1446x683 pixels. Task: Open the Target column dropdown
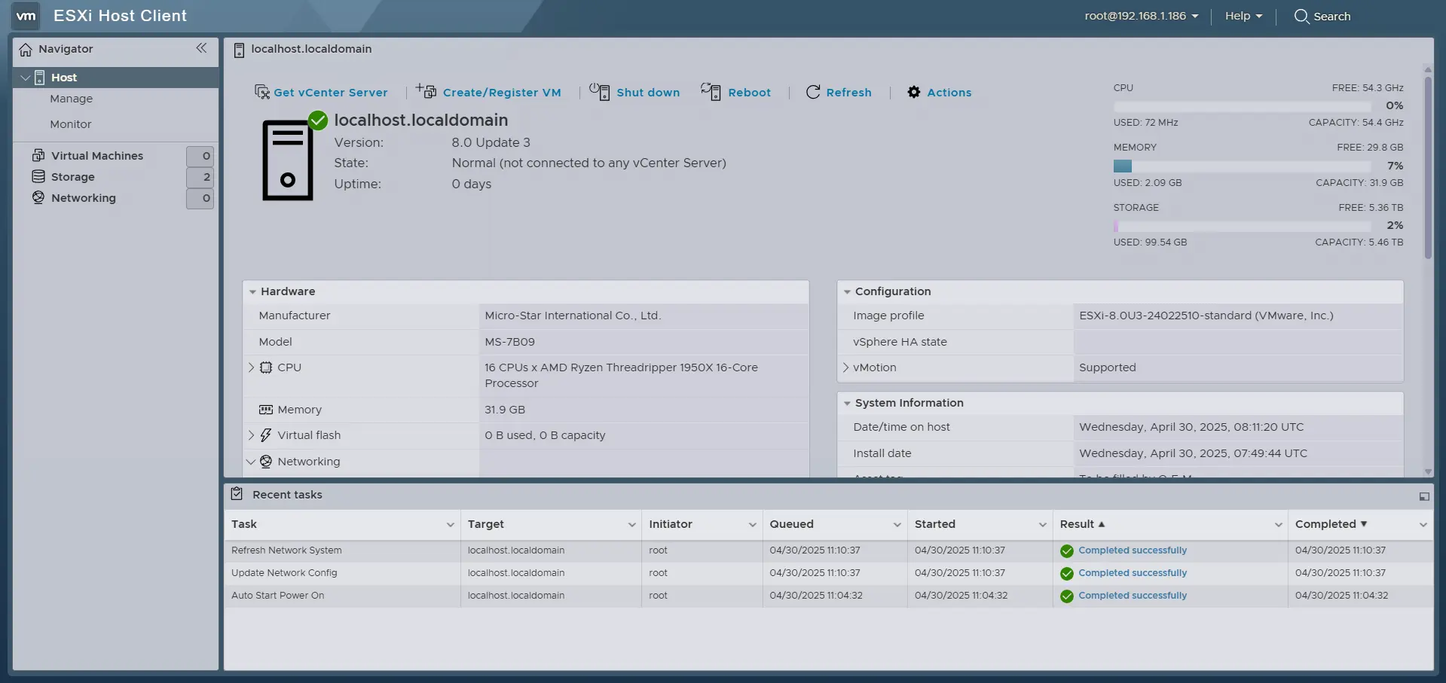[631, 525]
